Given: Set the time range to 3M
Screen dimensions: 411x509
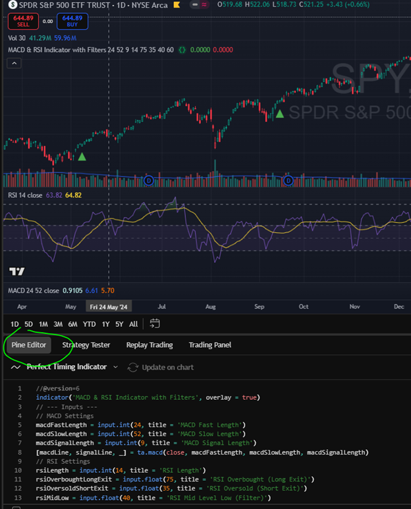Looking at the screenshot, I should coord(58,324).
